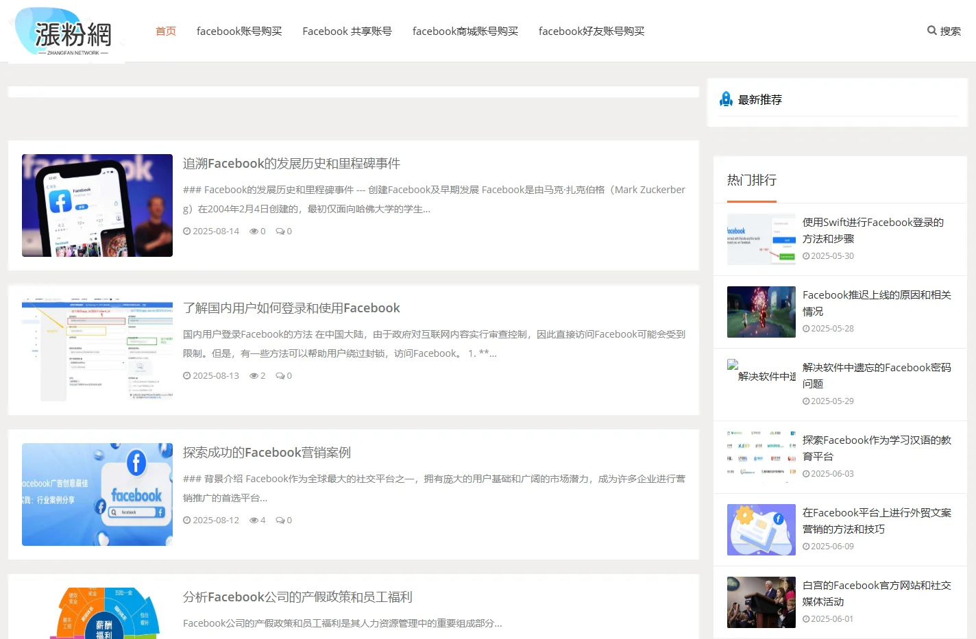Screen dimensions: 976x639
Task: Click the 搜索 magnifier icon
Action: [x=932, y=31]
